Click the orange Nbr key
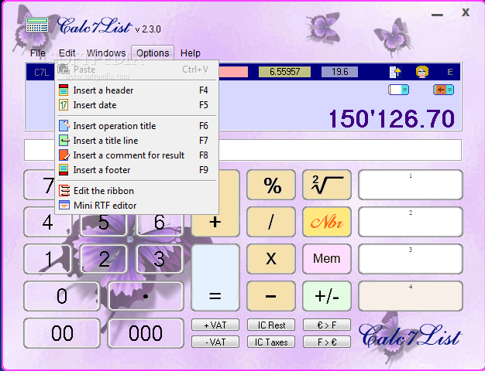 [x=327, y=222]
